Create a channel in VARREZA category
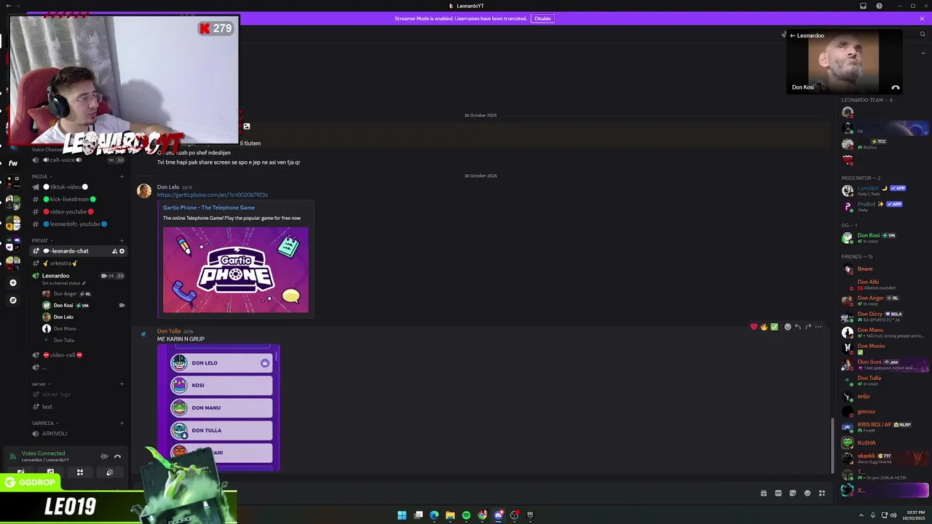 click(x=122, y=423)
